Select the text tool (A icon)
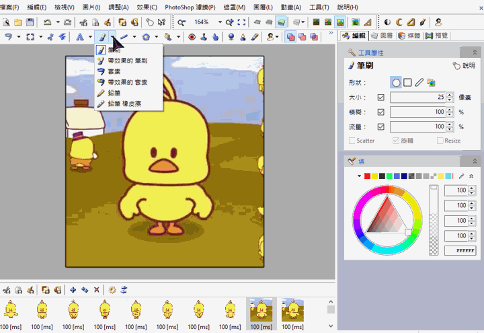The image size is (484, 333). (79, 37)
